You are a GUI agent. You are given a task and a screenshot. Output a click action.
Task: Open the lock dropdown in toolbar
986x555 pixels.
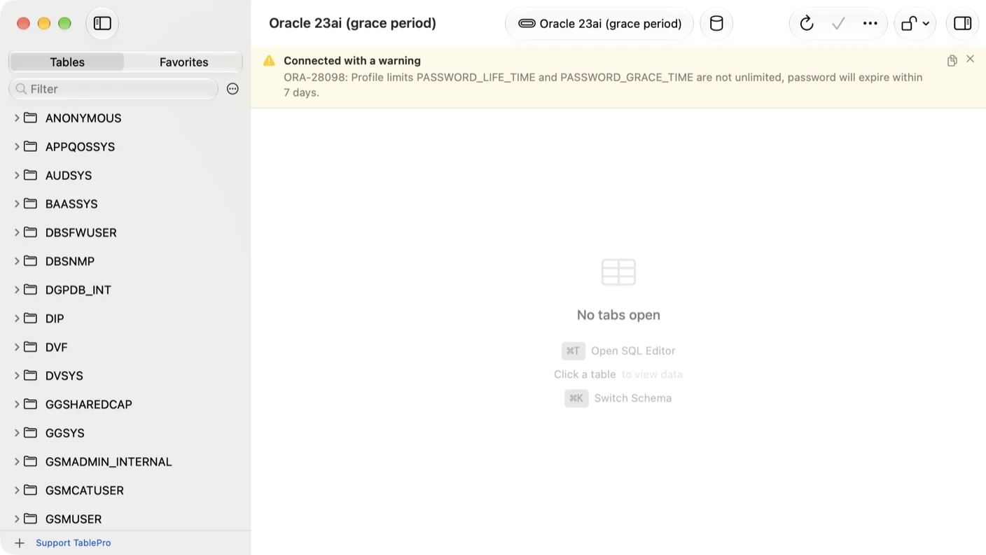pyautogui.click(x=915, y=23)
